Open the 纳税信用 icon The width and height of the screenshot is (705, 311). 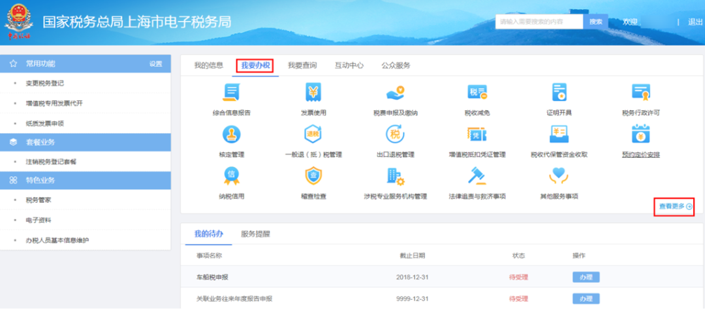[231, 176]
